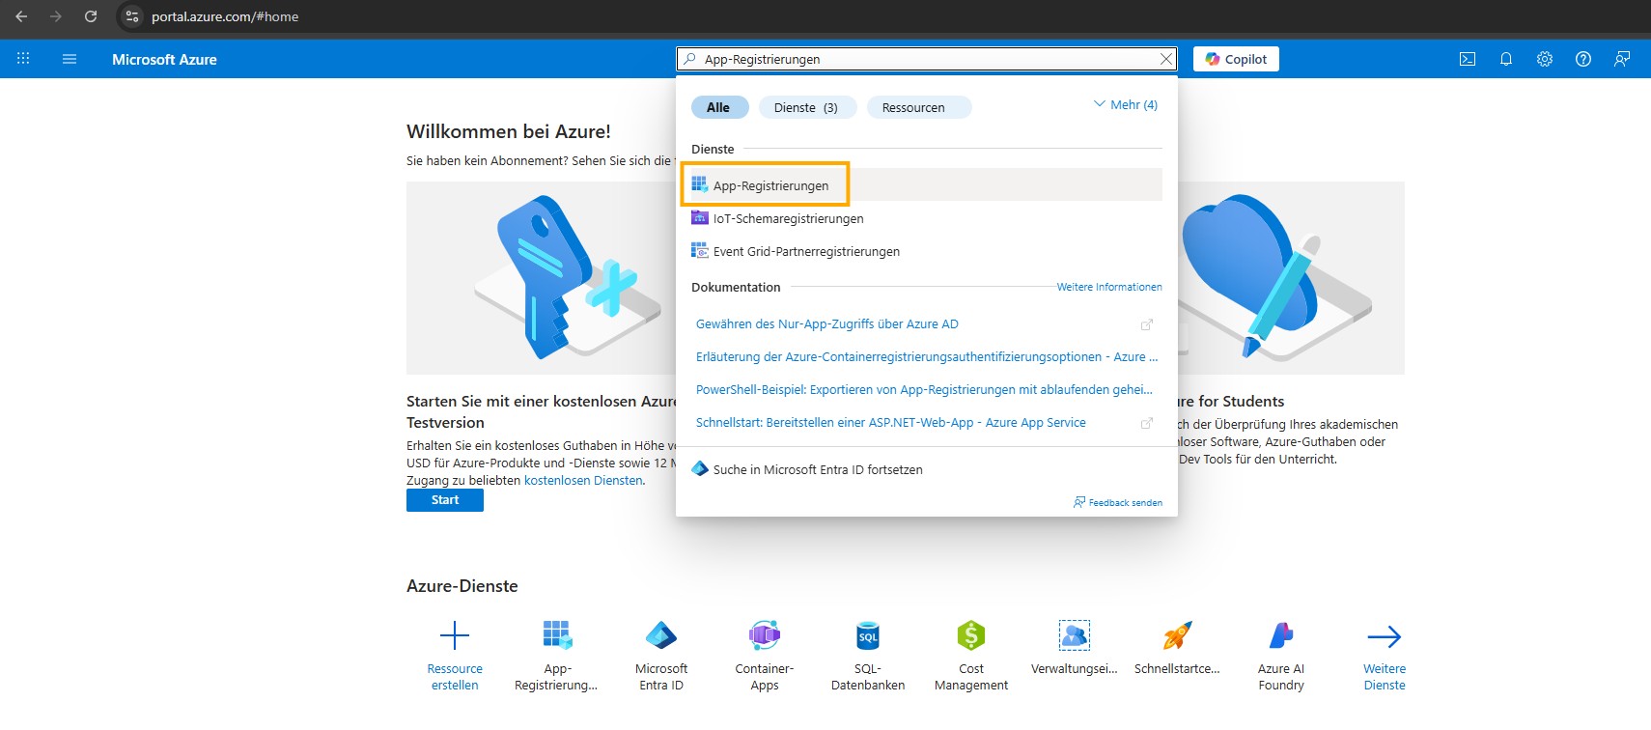Click the browser forward arrow
The image size is (1651, 730).
56,16
